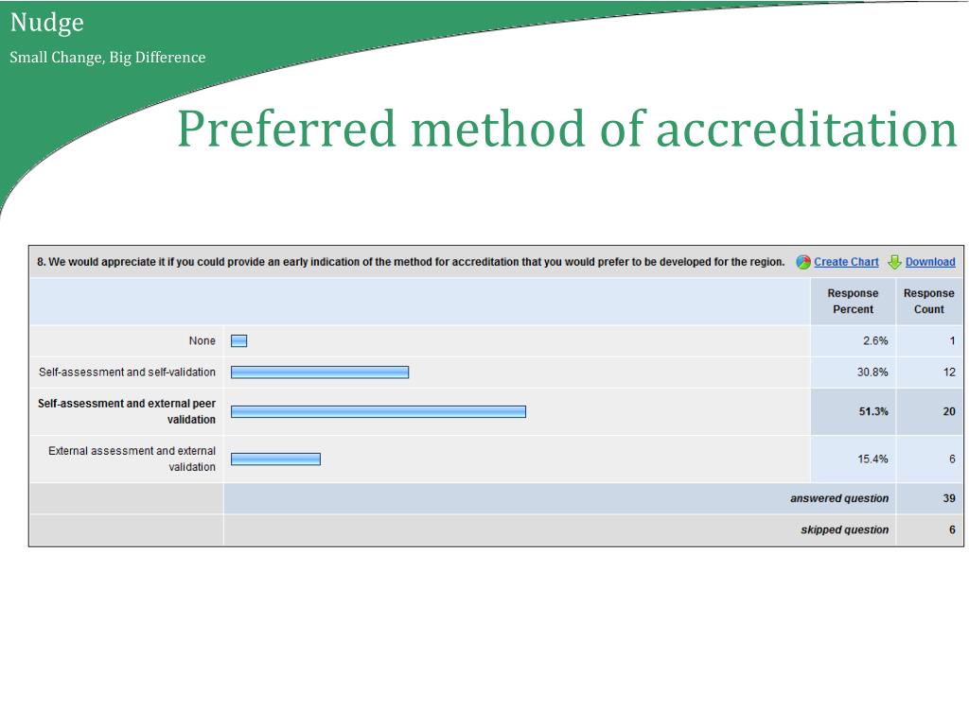Click 'Small Change, Big Difference' subtitle
Viewport: 969px width, 726px height.
108,58
